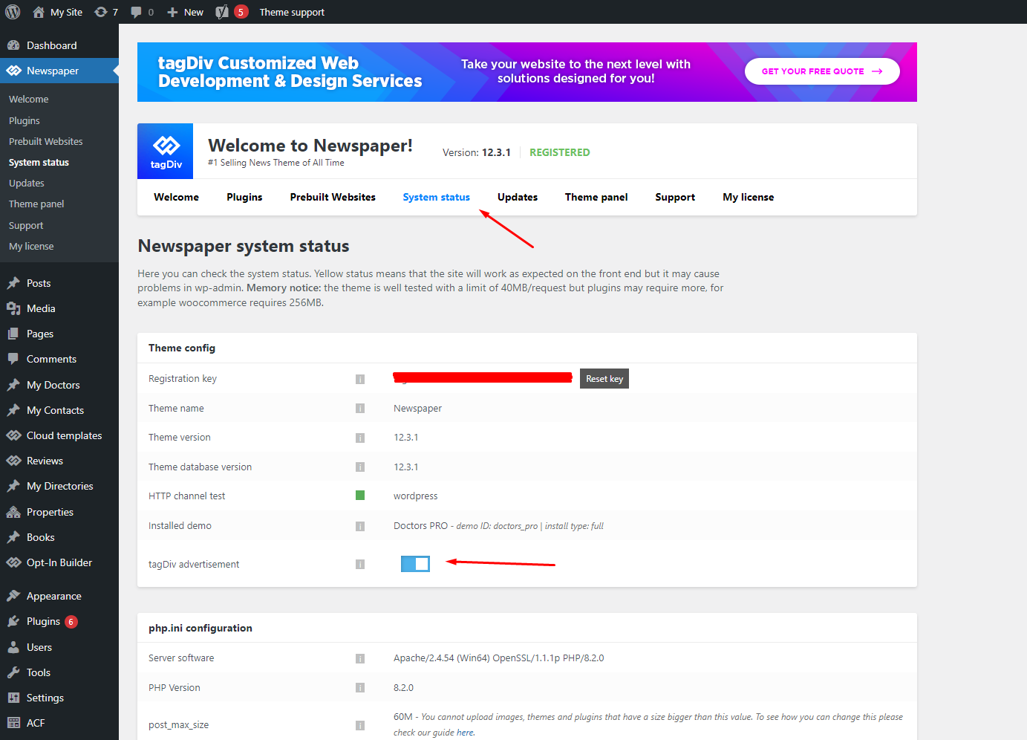
Task: Switch to the Support tab
Action: [675, 197]
